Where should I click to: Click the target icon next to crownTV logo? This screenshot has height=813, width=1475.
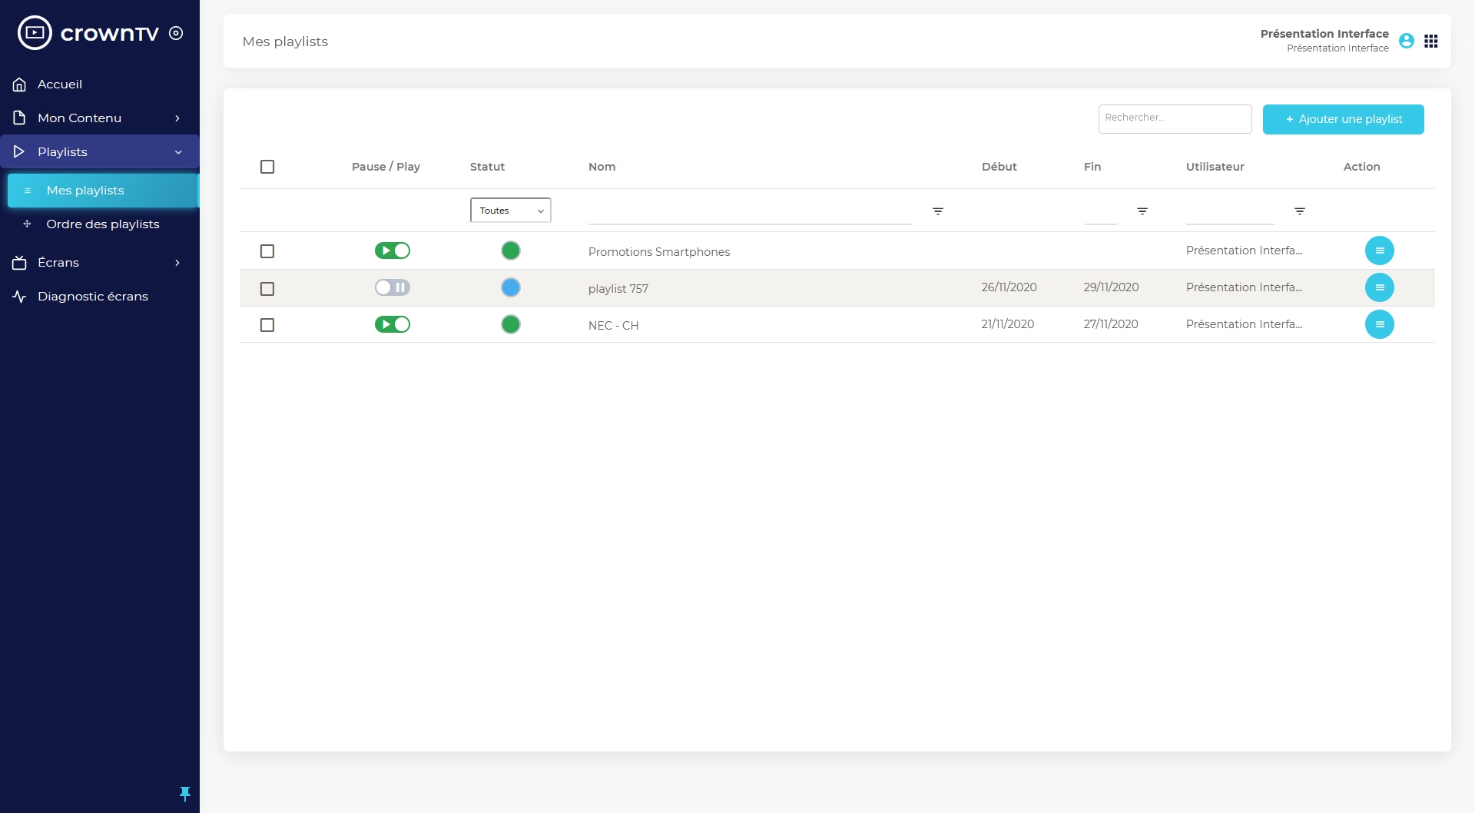click(176, 33)
